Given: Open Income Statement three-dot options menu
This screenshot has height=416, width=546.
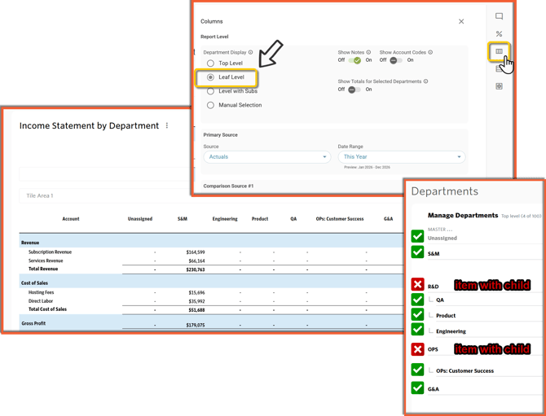Looking at the screenshot, I should click(x=167, y=126).
